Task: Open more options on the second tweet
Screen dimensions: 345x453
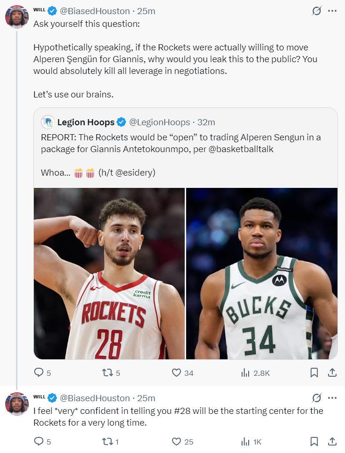Action: (x=332, y=398)
